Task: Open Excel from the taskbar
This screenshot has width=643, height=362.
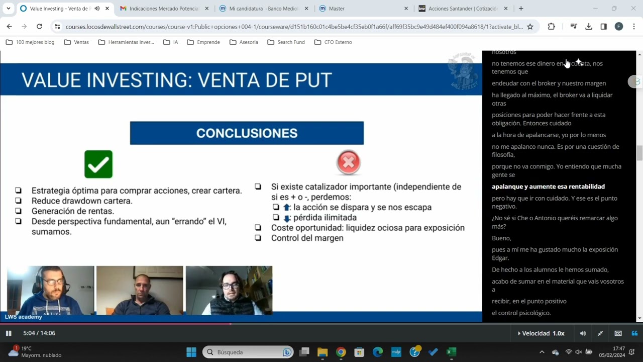Action: tap(452, 352)
